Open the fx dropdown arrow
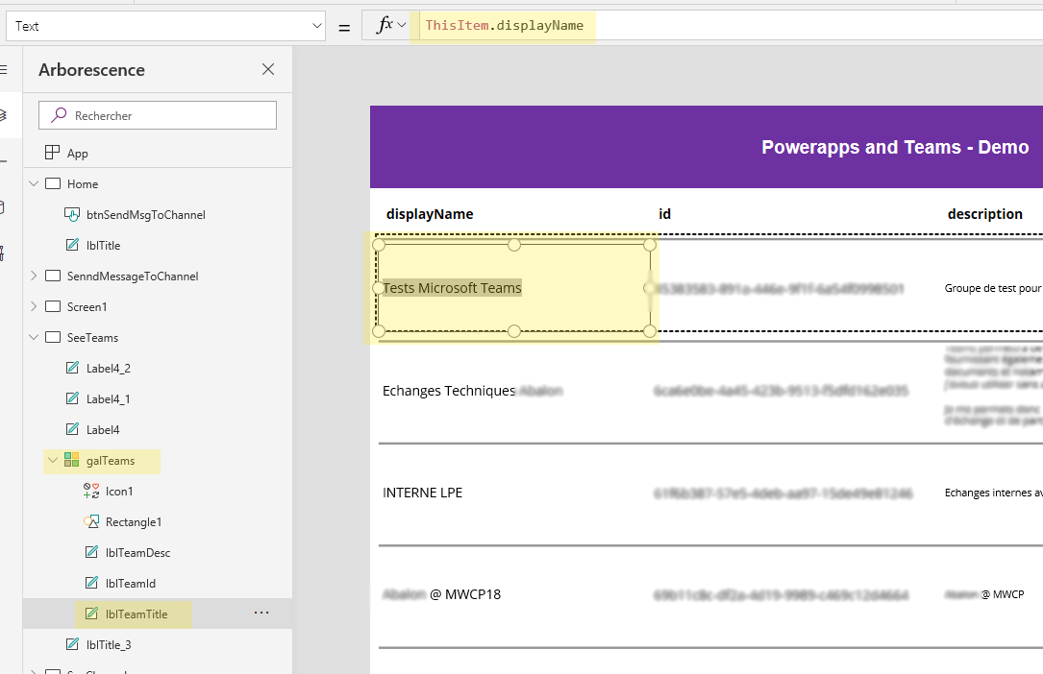The height and width of the screenshot is (674, 1043). 398,26
